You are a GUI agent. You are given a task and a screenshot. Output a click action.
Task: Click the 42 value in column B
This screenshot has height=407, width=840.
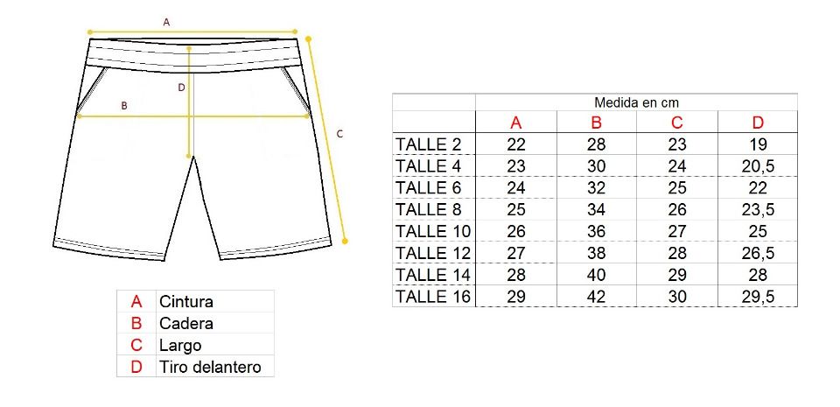coord(596,296)
